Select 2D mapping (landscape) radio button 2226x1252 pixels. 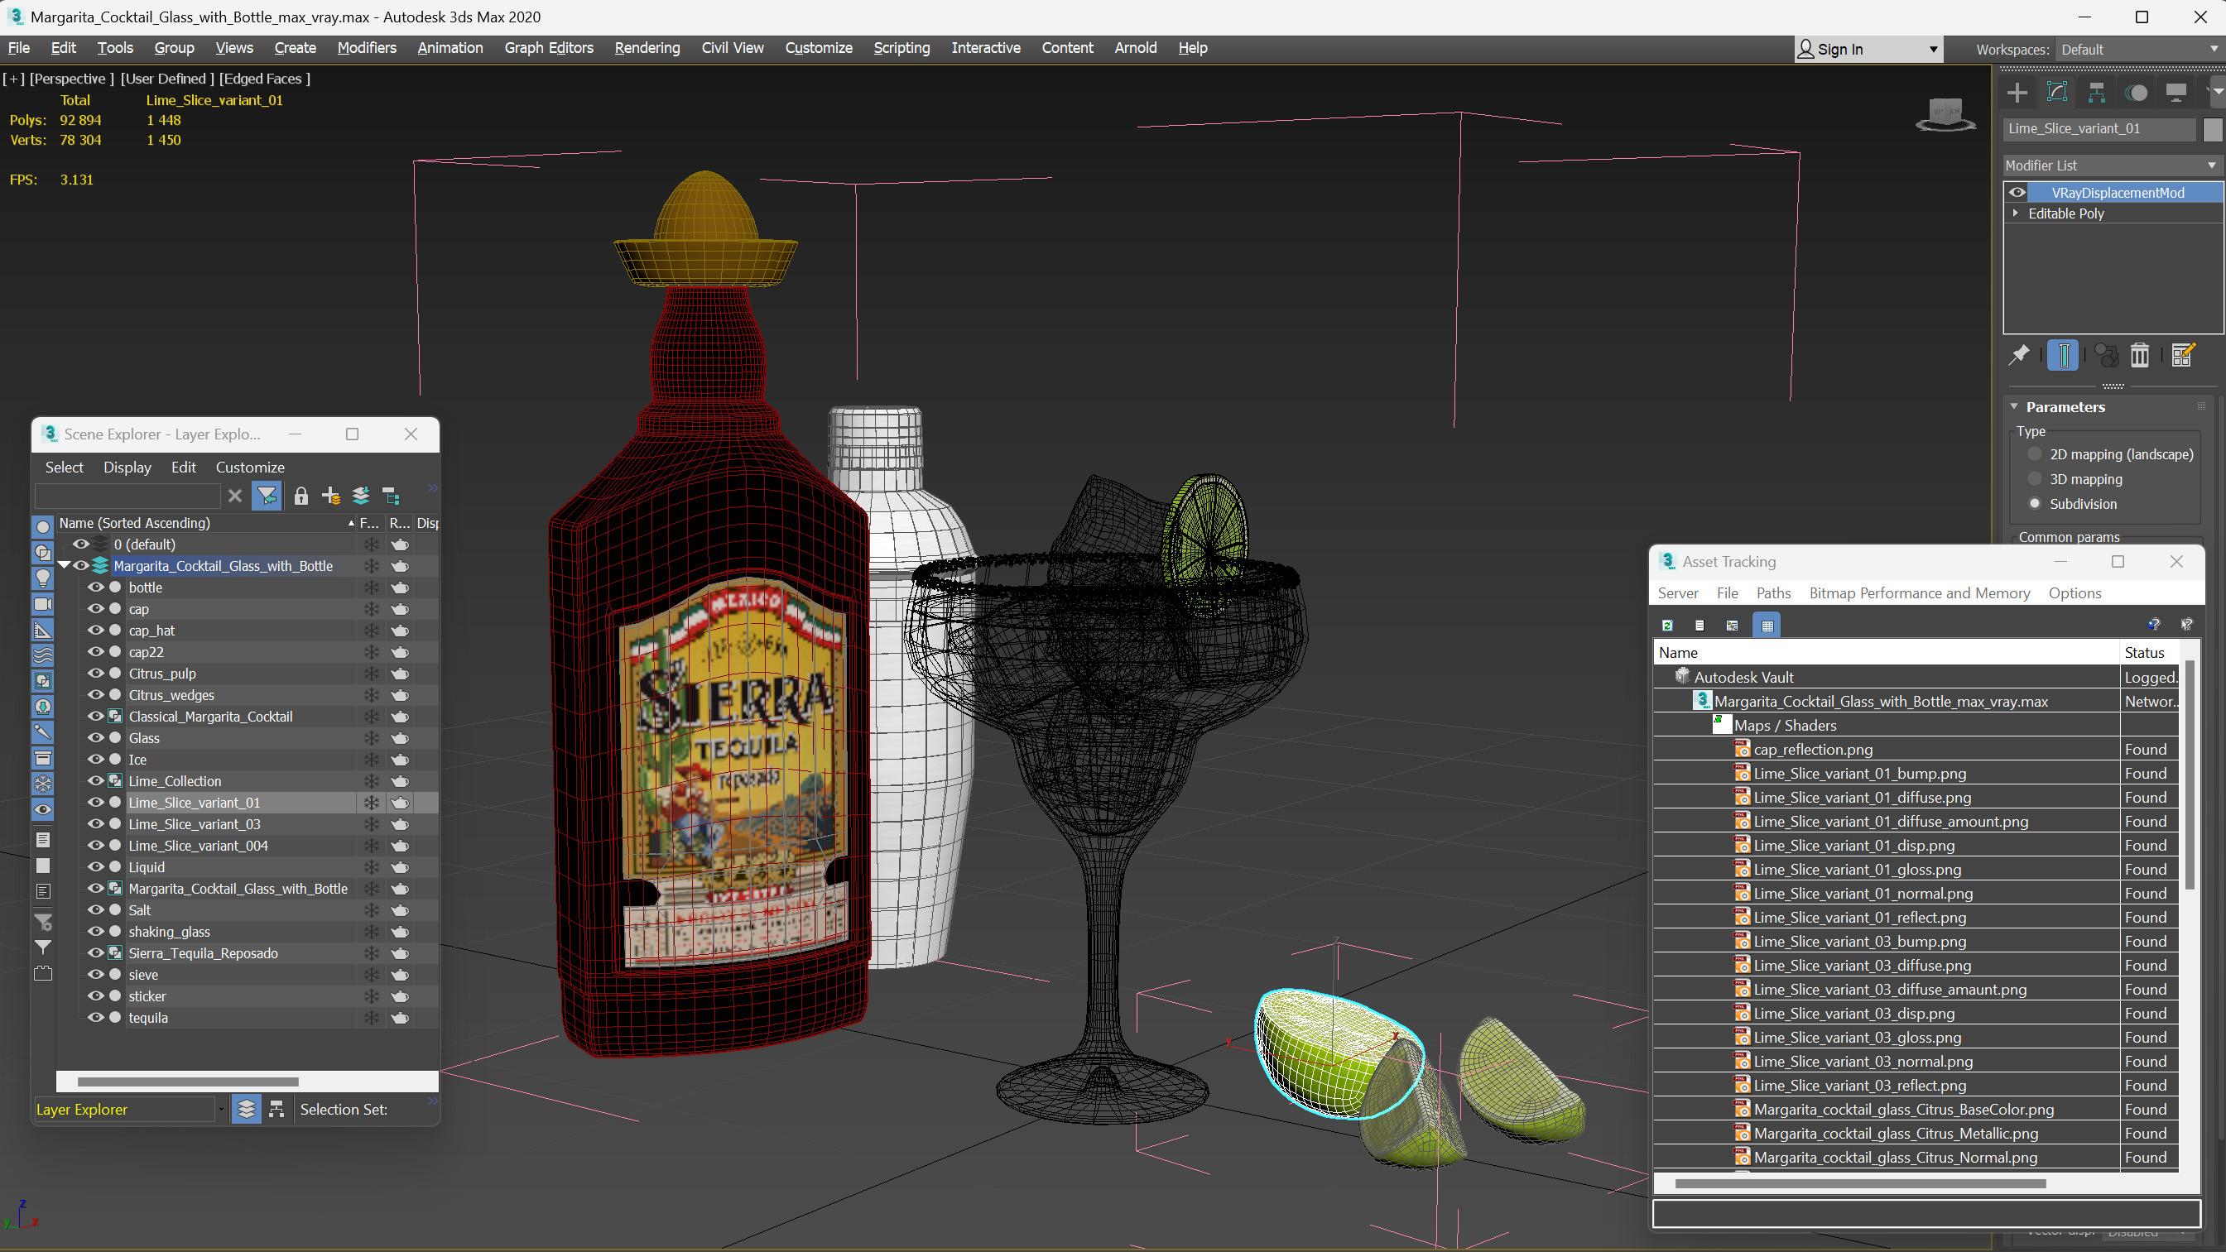(x=2035, y=453)
